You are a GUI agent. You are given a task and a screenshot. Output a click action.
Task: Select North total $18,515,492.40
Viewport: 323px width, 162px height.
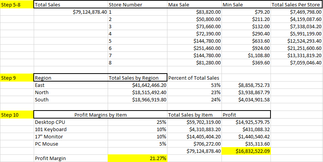click(138, 92)
